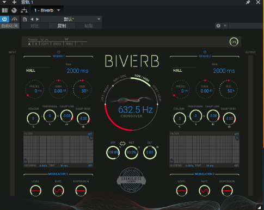The height and width of the screenshot is (210, 264).
Task: Click Modulation 1 RATE knob
Action: pos(58,190)
